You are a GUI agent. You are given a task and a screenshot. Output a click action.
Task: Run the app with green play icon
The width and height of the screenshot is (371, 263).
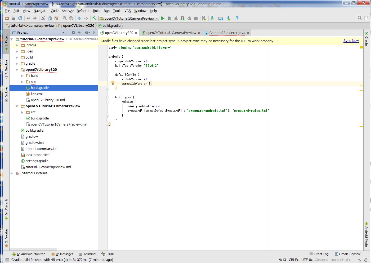click(x=163, y=18)
